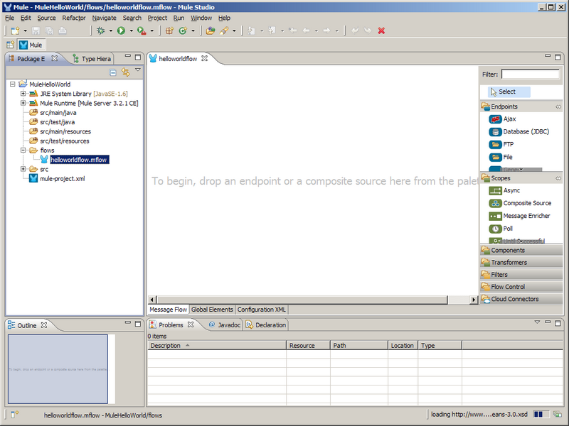This screenshot has width=569, height=426.
Task: Click the canvas scroll right arrow
Action: tap(473, 300)
